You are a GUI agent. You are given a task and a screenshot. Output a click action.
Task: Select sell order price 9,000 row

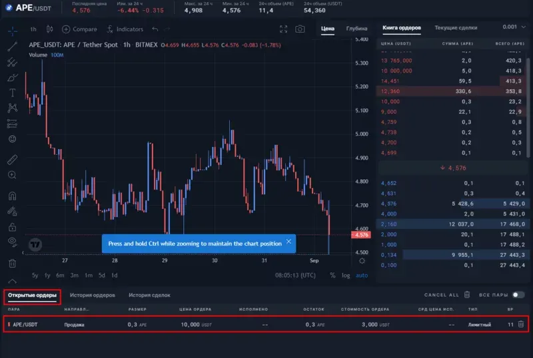[452, 112]
